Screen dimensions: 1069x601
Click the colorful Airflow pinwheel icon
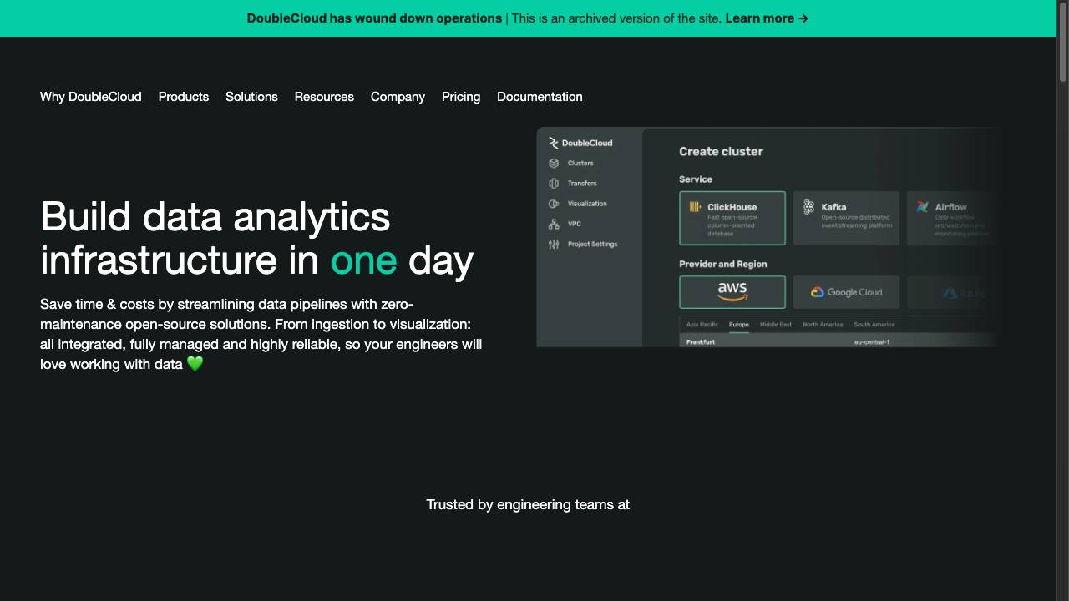click(x=922, y=207)
